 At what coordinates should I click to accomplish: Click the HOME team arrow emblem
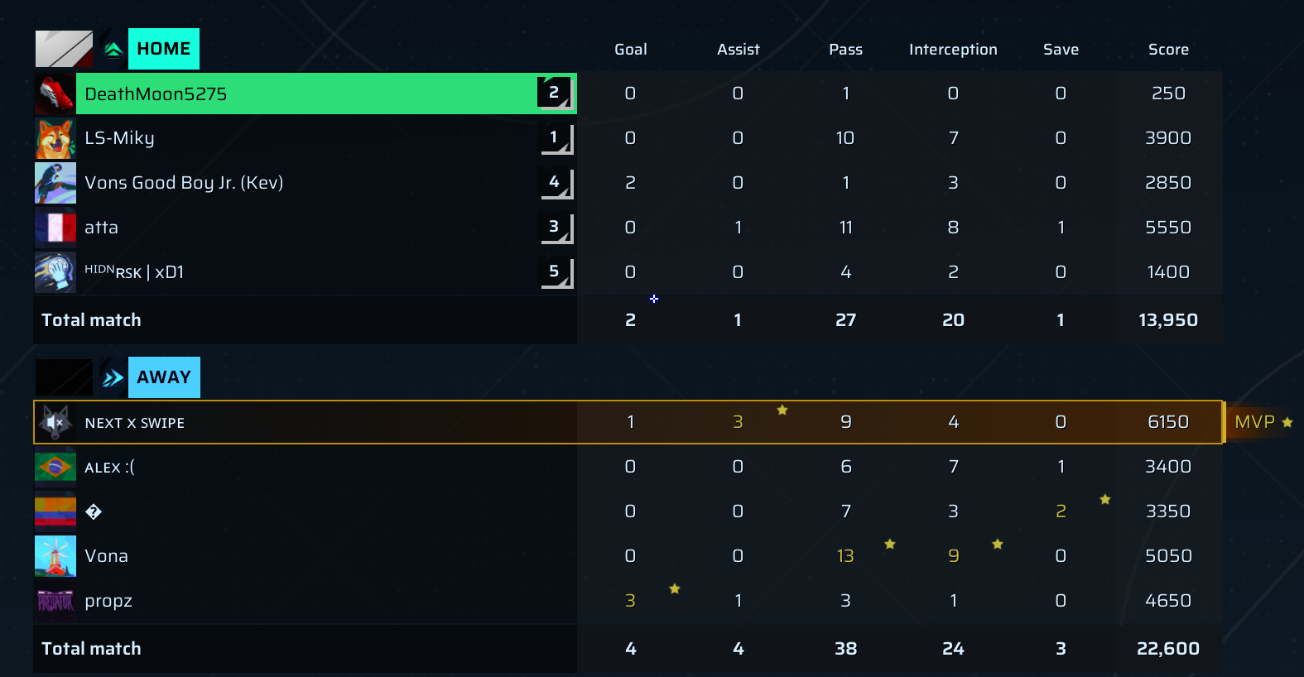click(x=113, y=50)
